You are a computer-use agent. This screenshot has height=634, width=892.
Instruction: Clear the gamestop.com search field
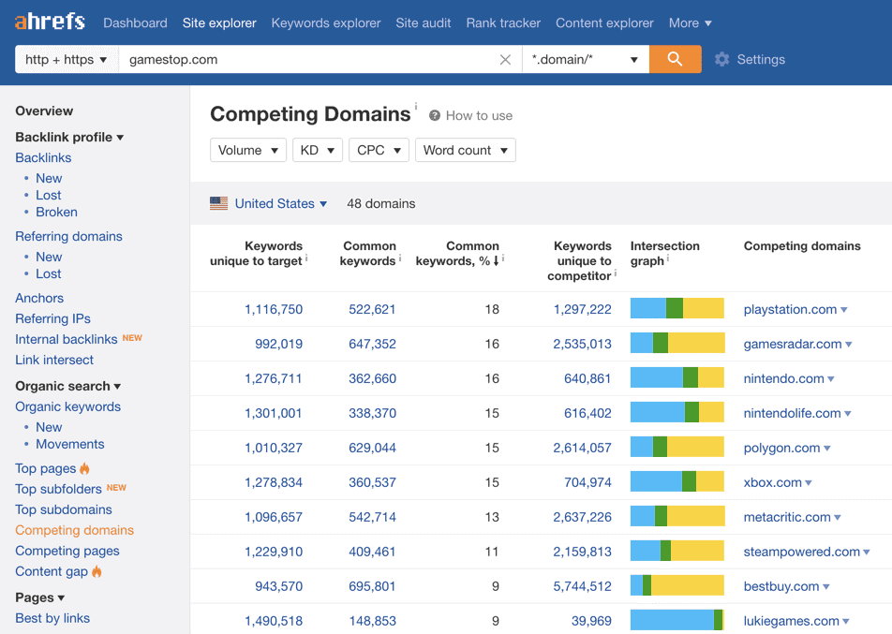(505, 60)
